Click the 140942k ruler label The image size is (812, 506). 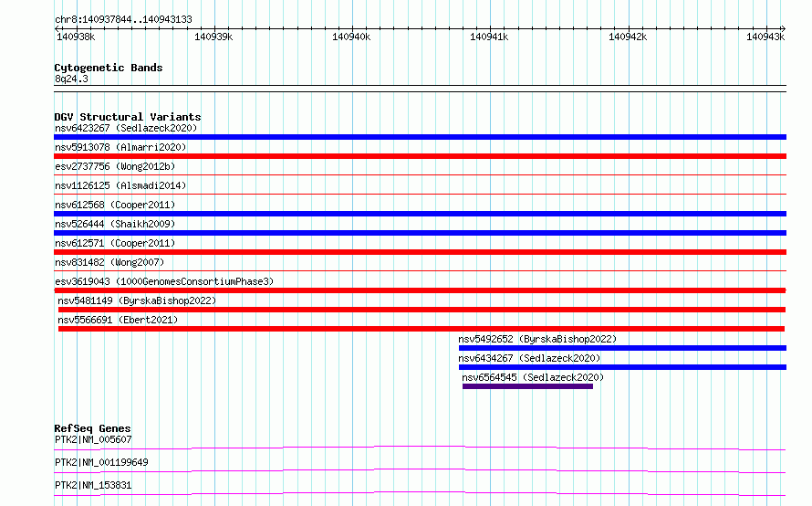pyautogui.click(x=628, y=37)
